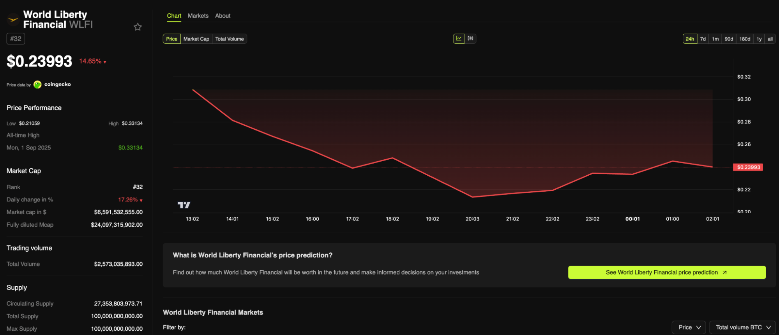Viewport: 779px width, 335px height.
Task: Select the Price chart toggle
Action: click(x=171, y=39)
